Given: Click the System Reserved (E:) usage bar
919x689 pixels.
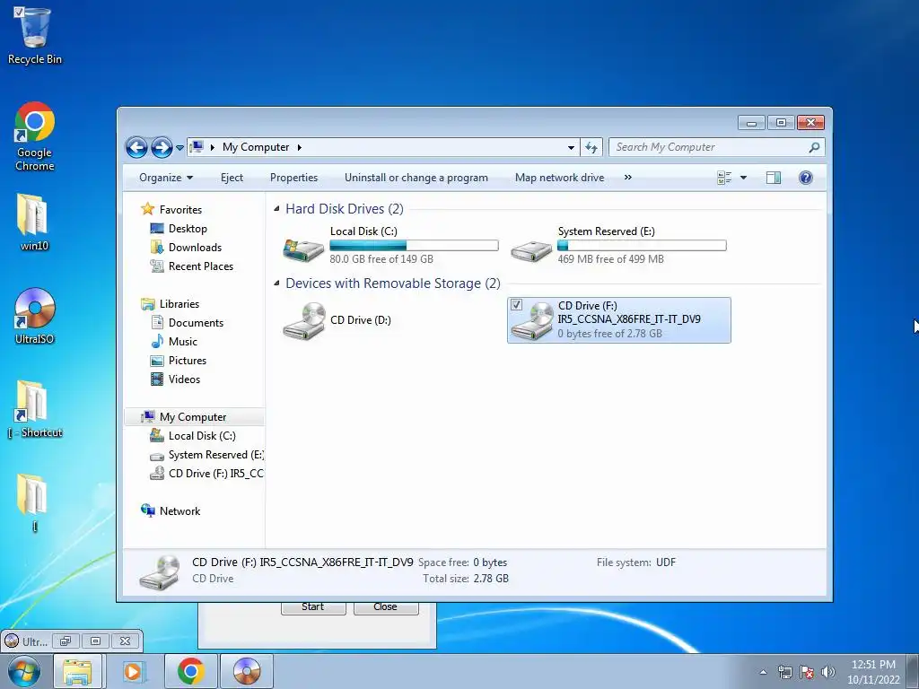Looking at the screenshot, I should pos(642,246).
